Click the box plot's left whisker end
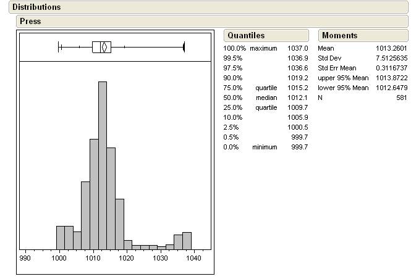Screen dimensions: 411x279 [x=59, y=46]
